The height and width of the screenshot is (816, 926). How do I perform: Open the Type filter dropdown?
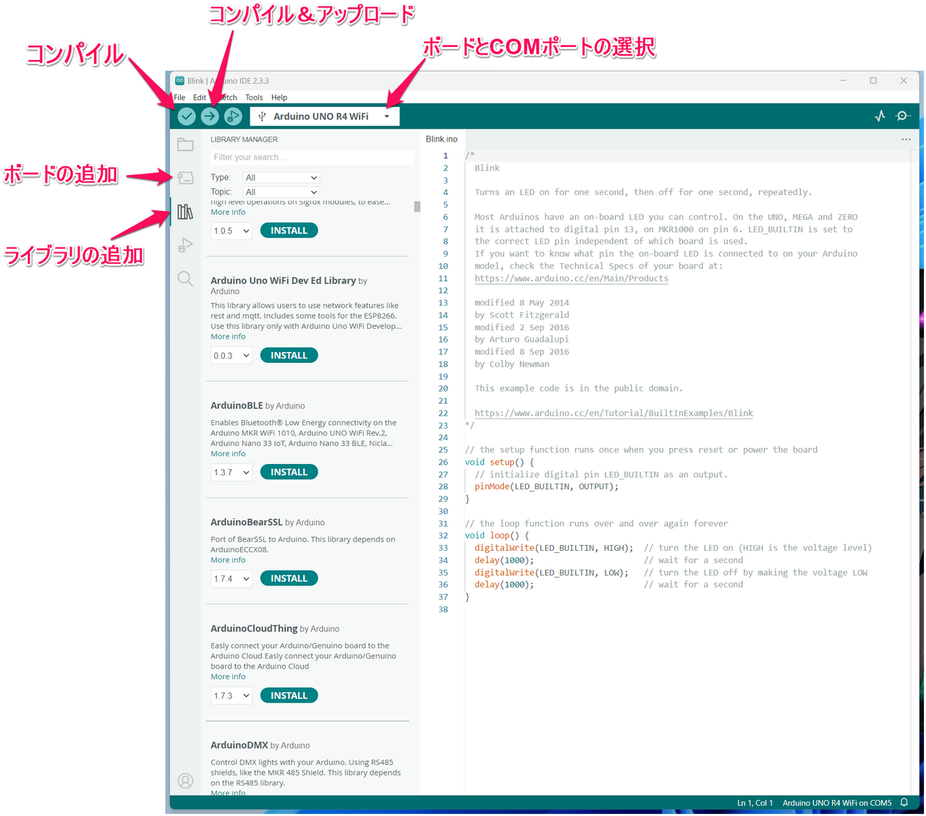coord(281,178)
